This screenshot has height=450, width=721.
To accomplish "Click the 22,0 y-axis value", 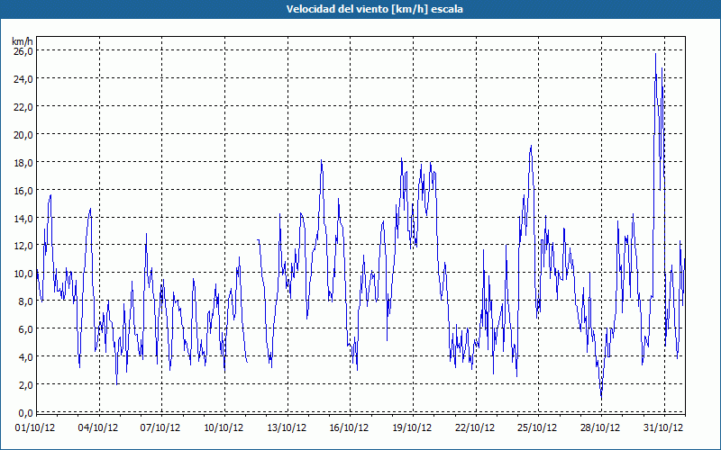I will coord(23,106).
